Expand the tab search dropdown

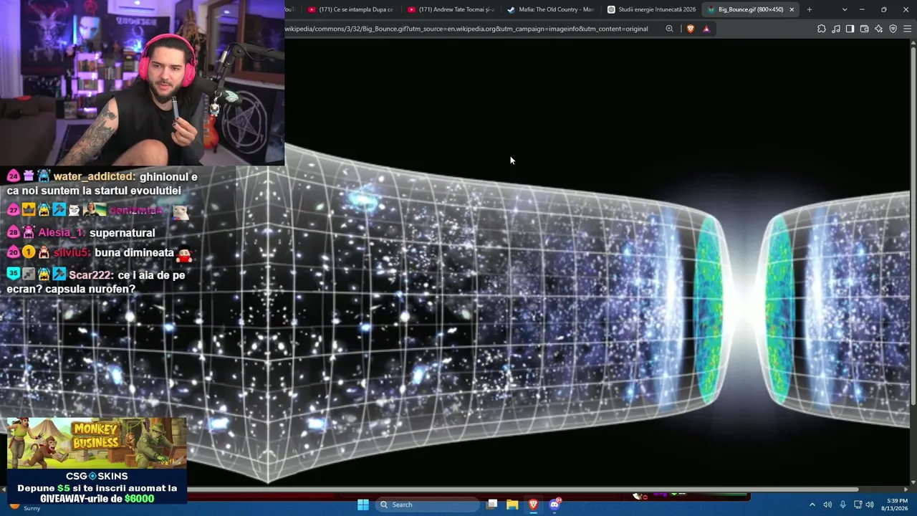[845, 9]
